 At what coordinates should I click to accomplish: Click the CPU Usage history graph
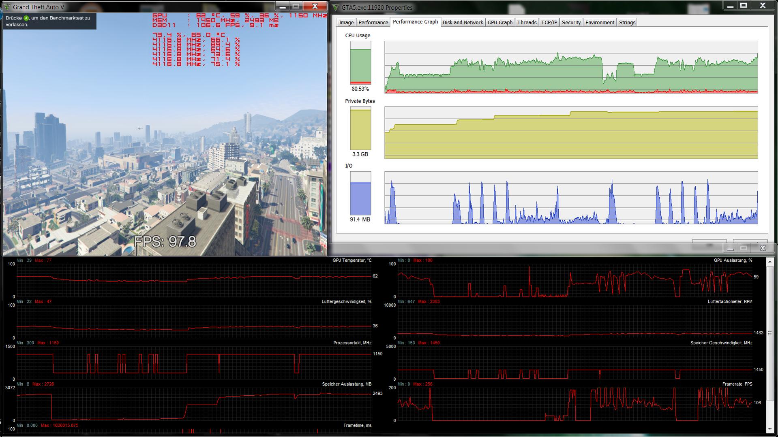point(571,67)
